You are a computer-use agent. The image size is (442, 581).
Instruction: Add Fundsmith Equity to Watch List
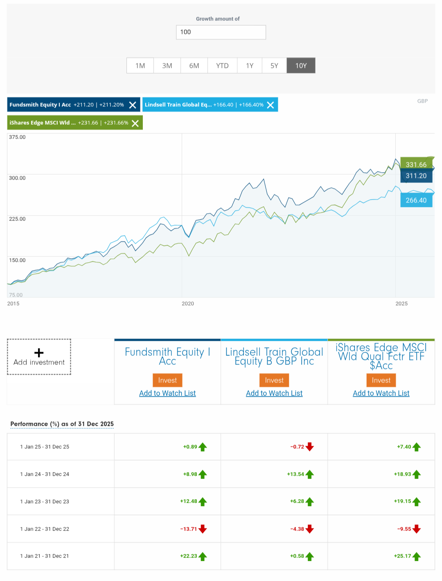[x=167, y=393]
